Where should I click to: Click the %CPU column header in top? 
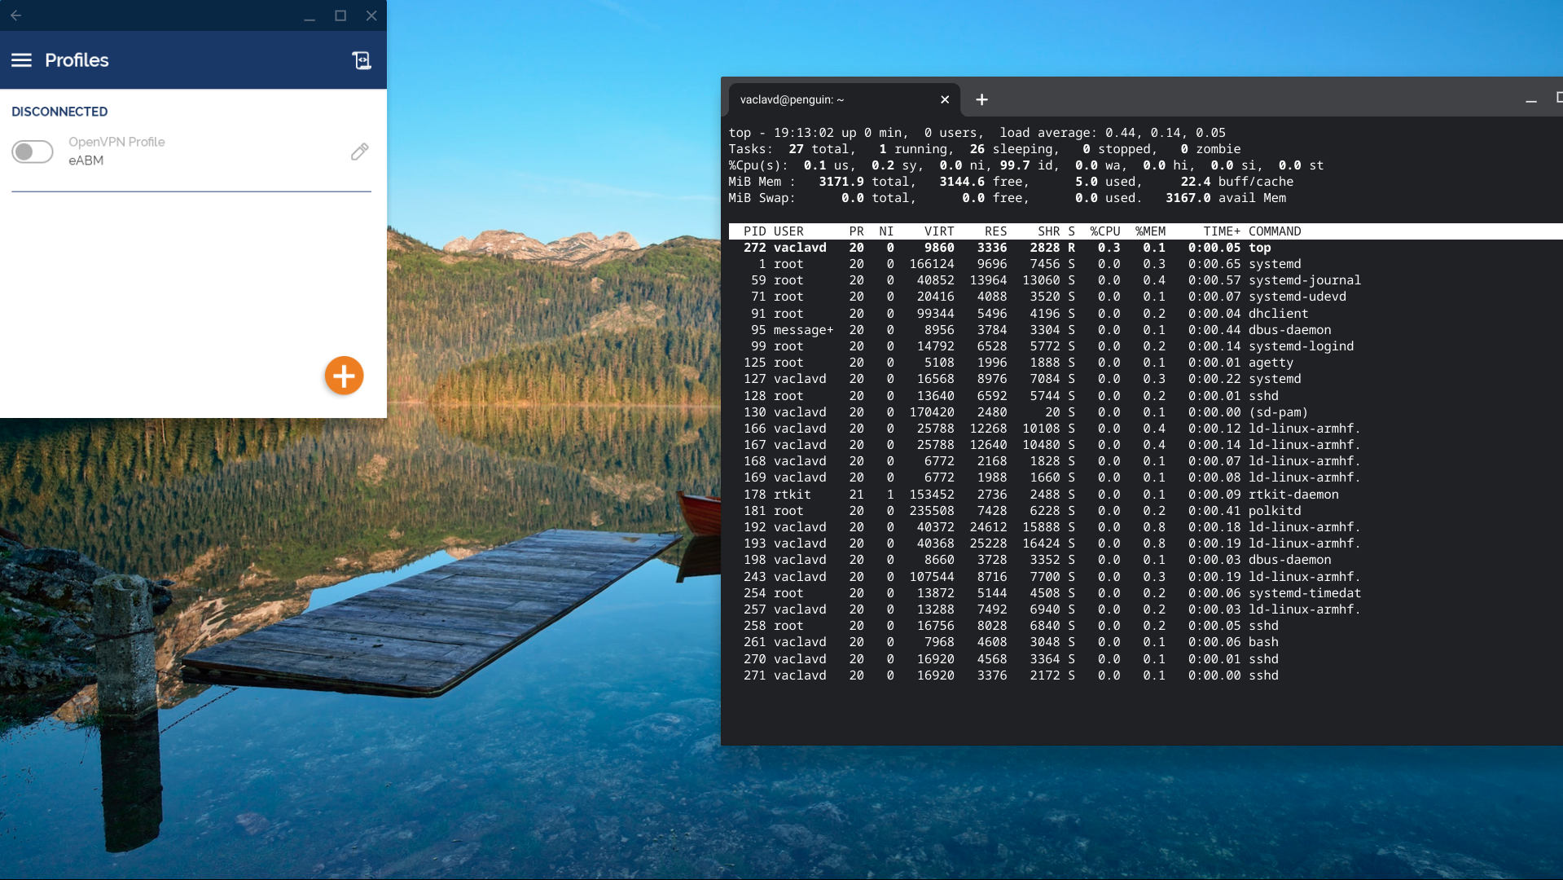(1105, 231)
